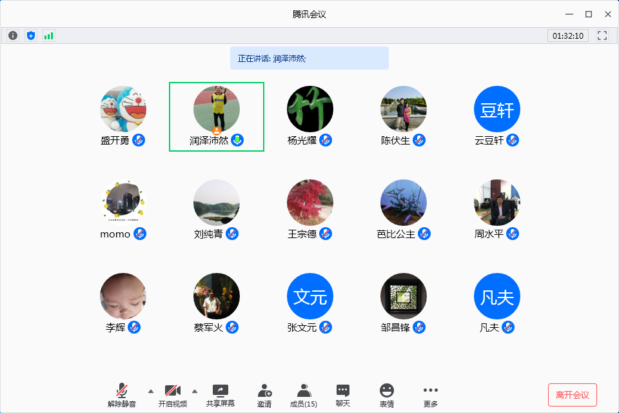Open the Share Screen (共享屏幕) tool
619x413 pixels.
click(x=221, y=396)
